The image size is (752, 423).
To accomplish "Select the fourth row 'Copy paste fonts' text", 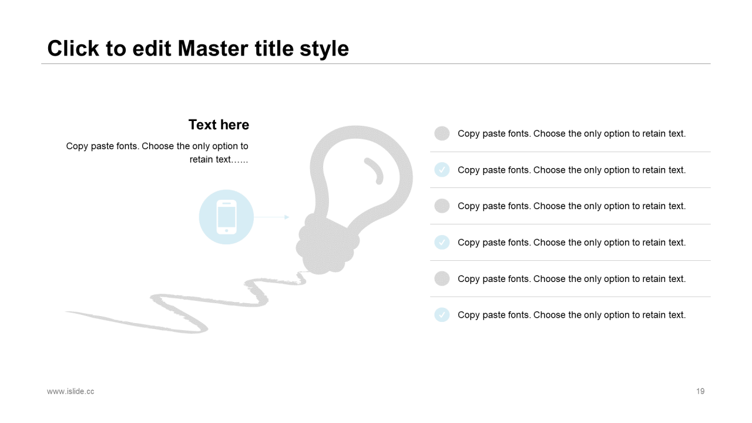I will (572, 242).
